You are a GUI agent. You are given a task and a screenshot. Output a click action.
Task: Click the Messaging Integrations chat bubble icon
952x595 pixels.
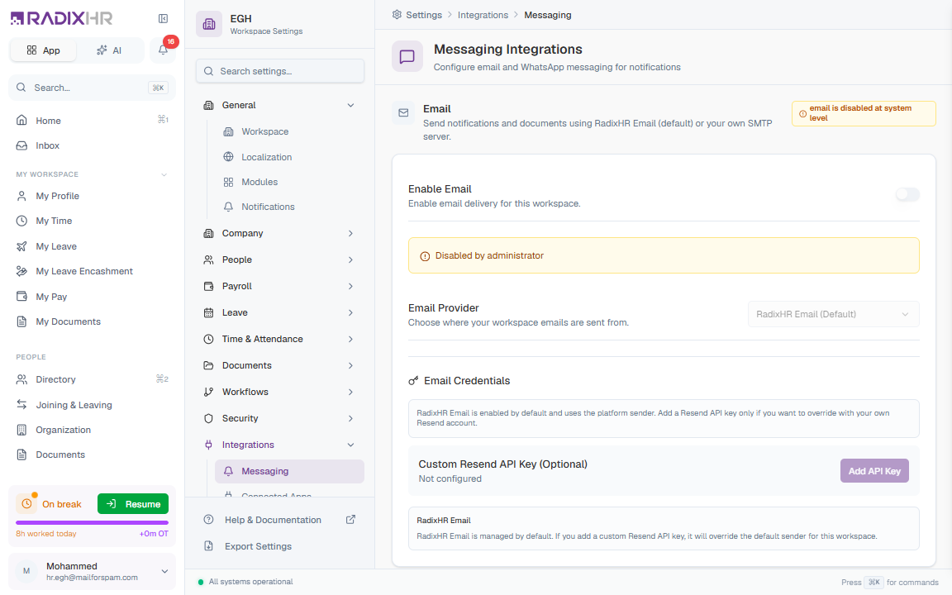[x=407, y=56]
